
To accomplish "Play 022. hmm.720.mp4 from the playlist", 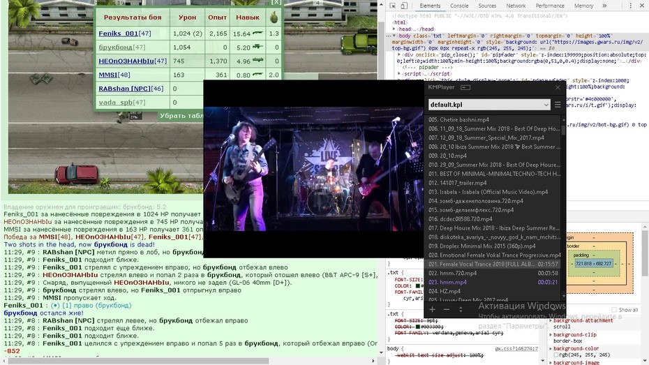I will (493, 273).
